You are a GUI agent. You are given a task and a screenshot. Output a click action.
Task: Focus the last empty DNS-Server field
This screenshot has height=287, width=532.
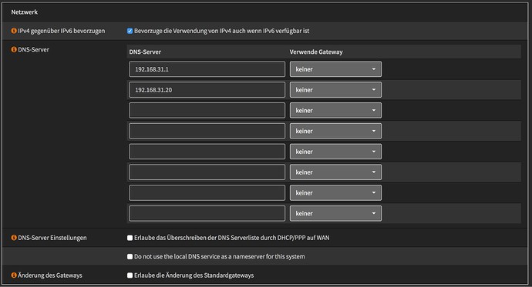pos(207,213)
